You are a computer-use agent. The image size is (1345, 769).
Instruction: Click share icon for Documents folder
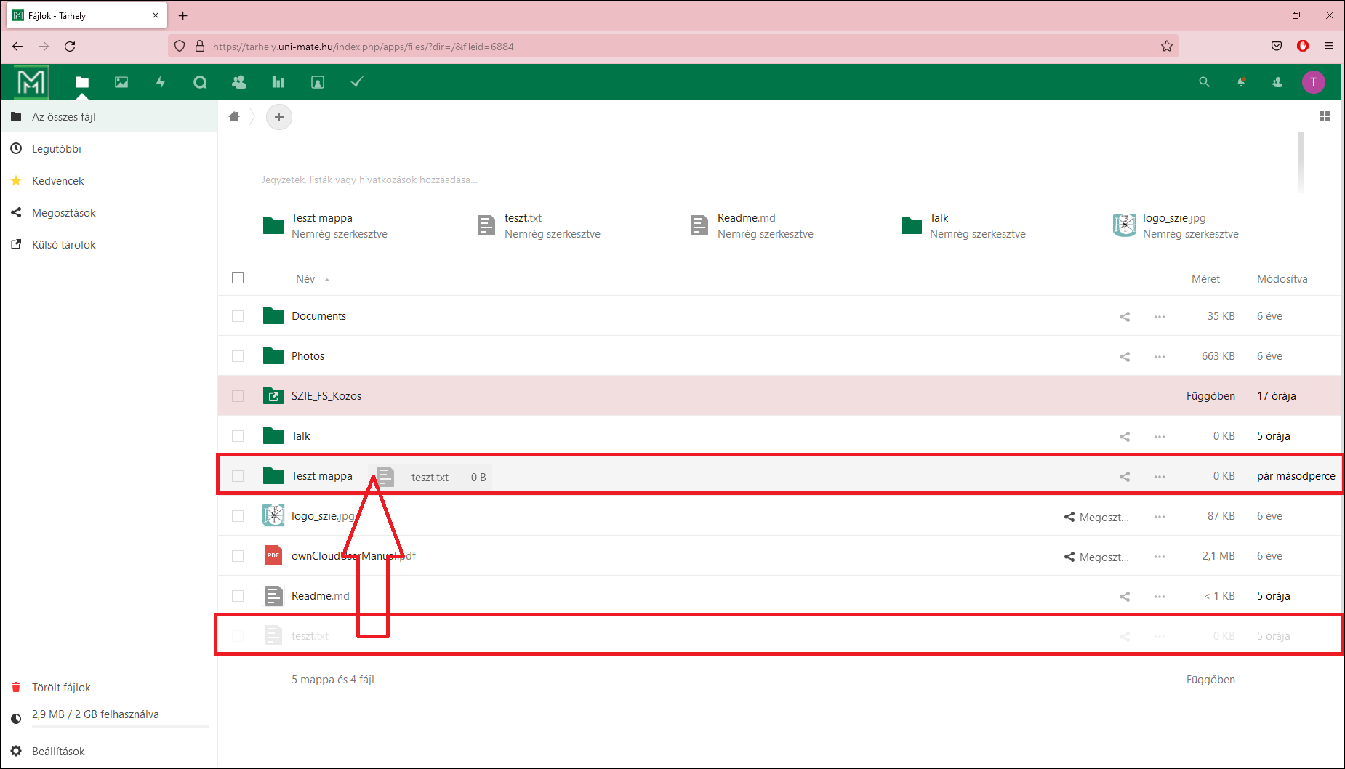click(x=1124, y=316)
